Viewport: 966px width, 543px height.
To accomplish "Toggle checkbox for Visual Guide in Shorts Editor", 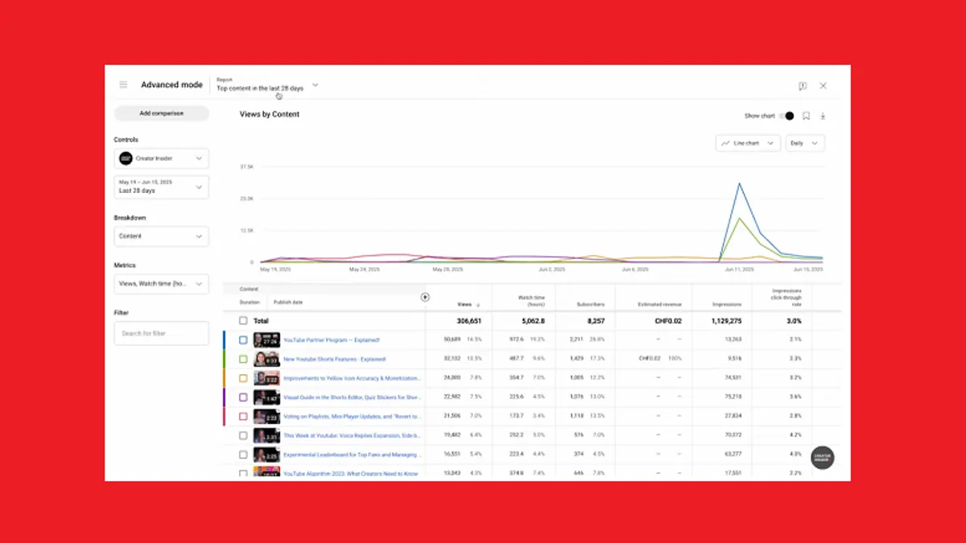I will pyautogui.click(x=243, y=397).
